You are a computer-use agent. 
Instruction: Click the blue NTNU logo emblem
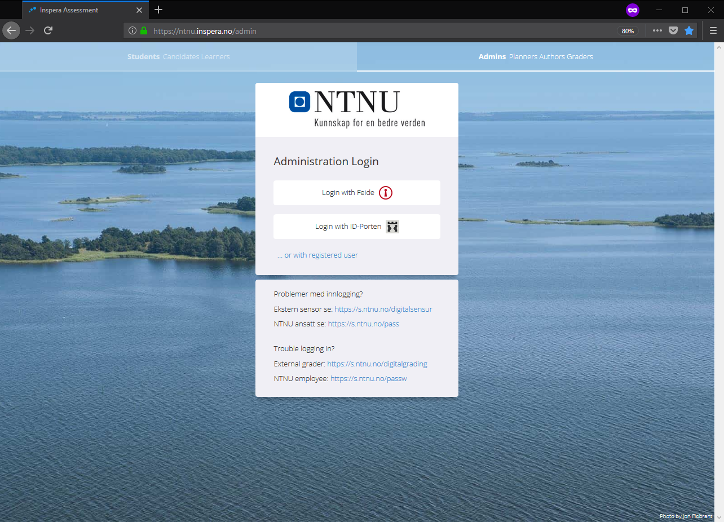click(x=300, y=102)
